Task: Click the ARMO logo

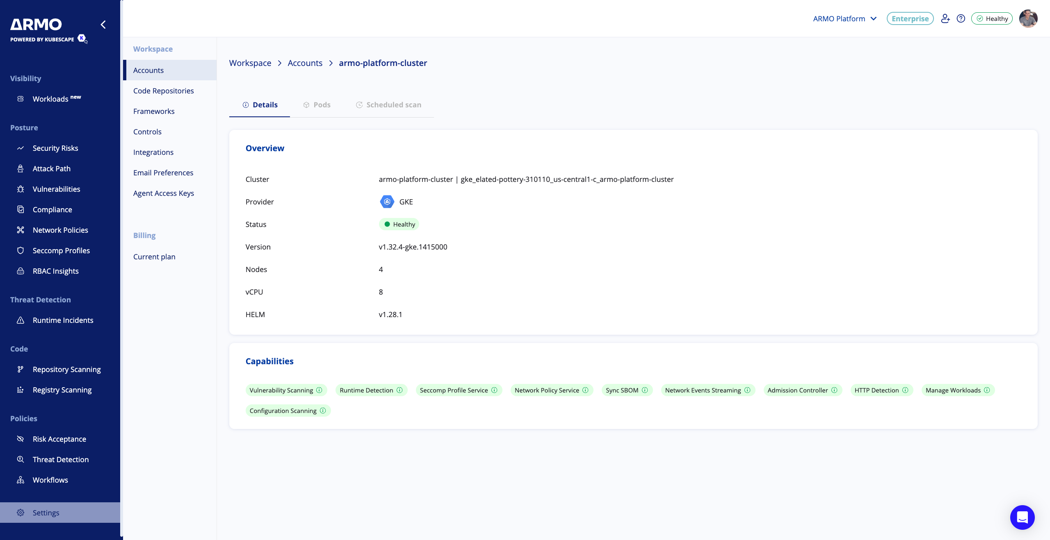Action: coord(36,25)
